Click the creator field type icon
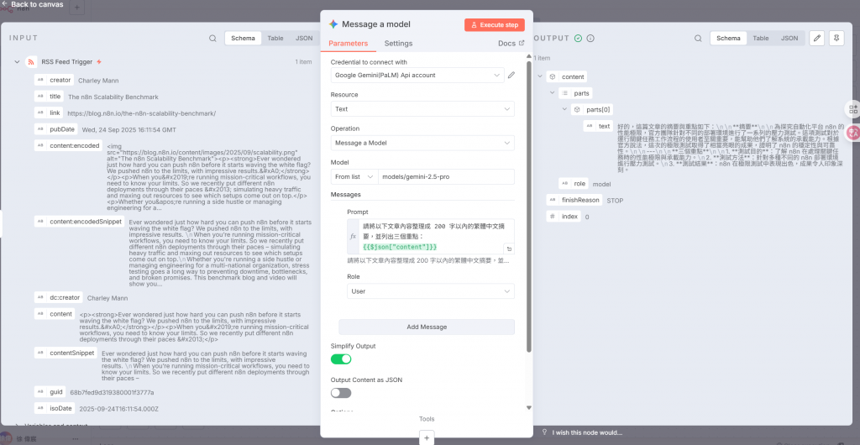 click(x=40, y=80)
